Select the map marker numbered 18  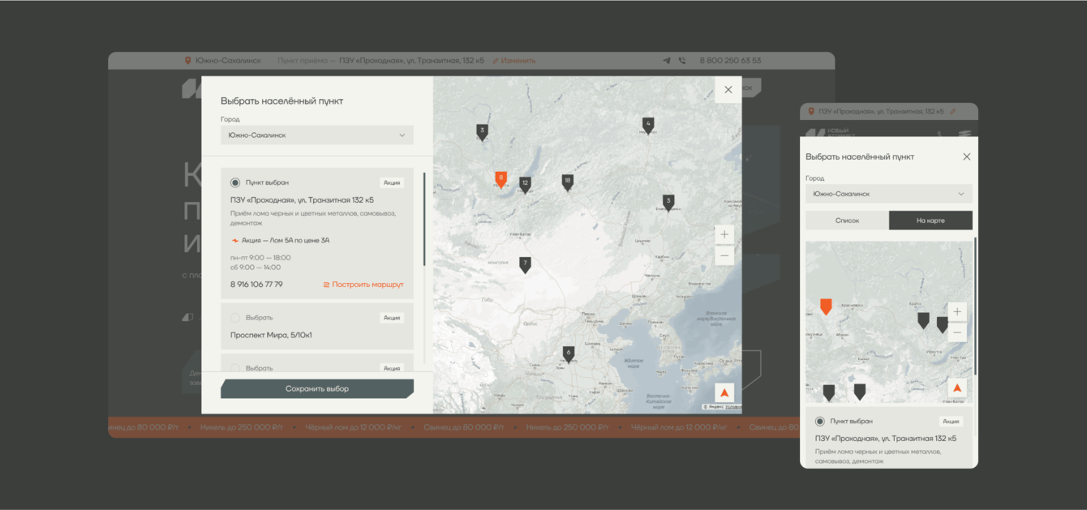(567, 182)
